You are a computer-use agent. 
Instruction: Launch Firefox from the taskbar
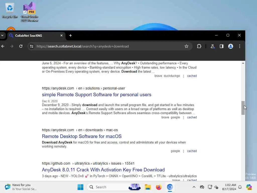[x=159, y=187]
